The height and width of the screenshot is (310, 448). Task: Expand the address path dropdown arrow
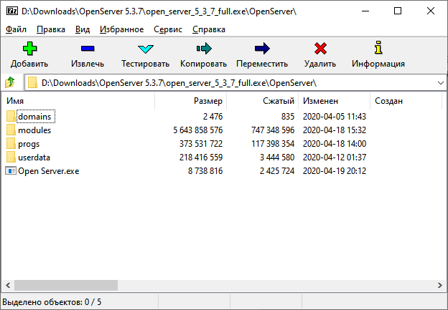coord(439,83)
